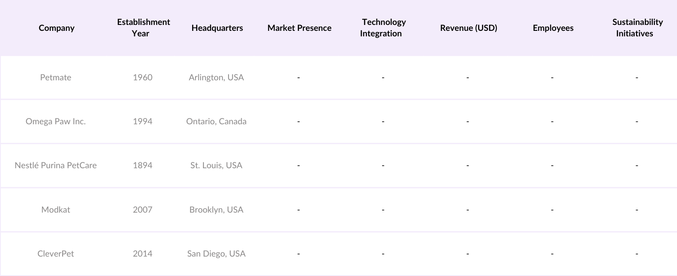Click the 1960 establishment year cell
Viewport: 677px width, 276px height.
pyautogui.click(x=143, y=77)
